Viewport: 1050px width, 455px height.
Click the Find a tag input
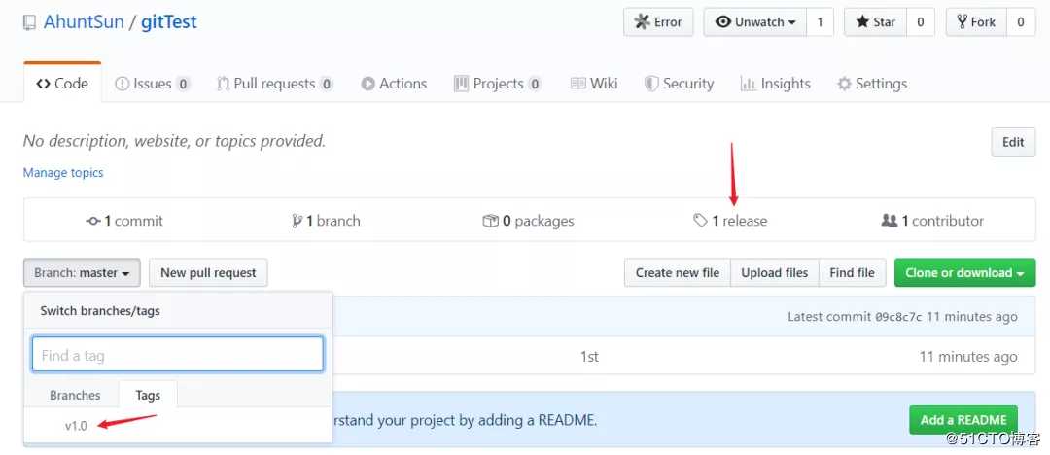pos(178,355)
